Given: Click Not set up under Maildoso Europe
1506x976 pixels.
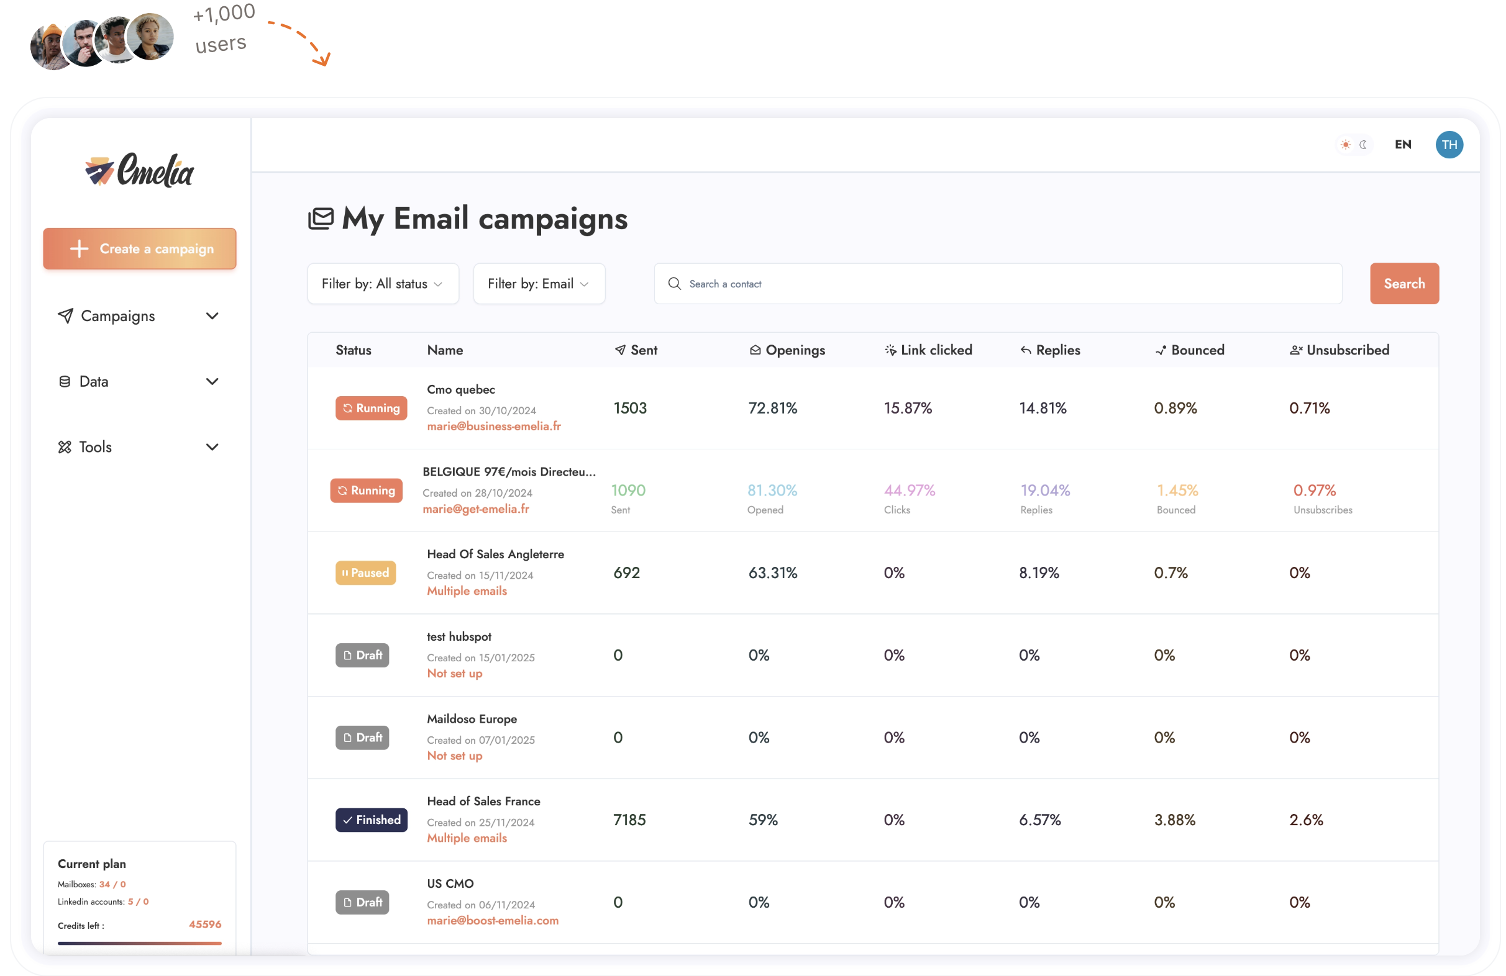Looking at the screenshot, I should click(x=454, y=756).
